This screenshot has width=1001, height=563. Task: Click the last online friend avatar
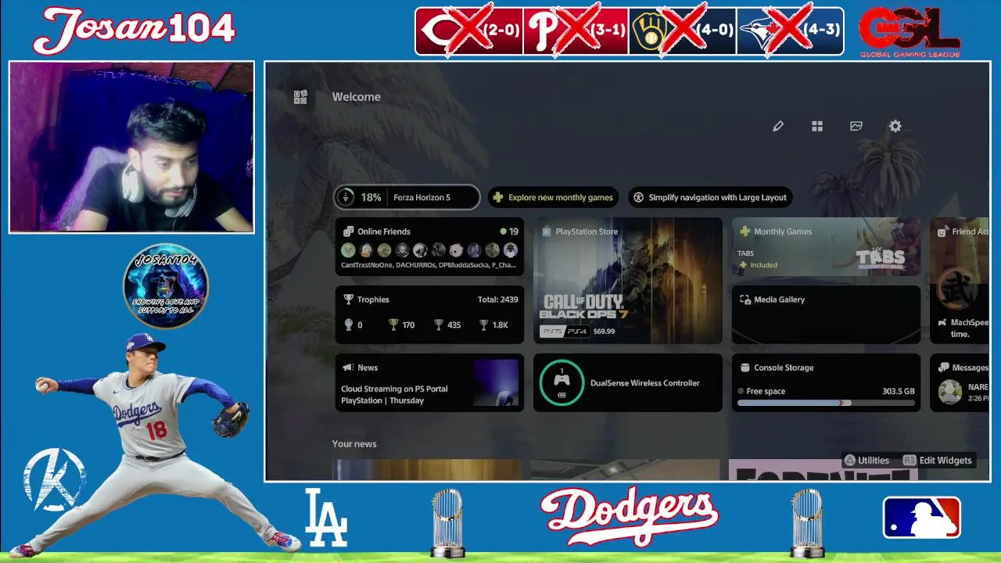[x=511, y=250]
